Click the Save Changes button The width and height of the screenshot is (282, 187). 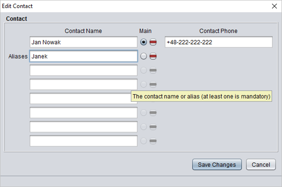click(217, 164)
